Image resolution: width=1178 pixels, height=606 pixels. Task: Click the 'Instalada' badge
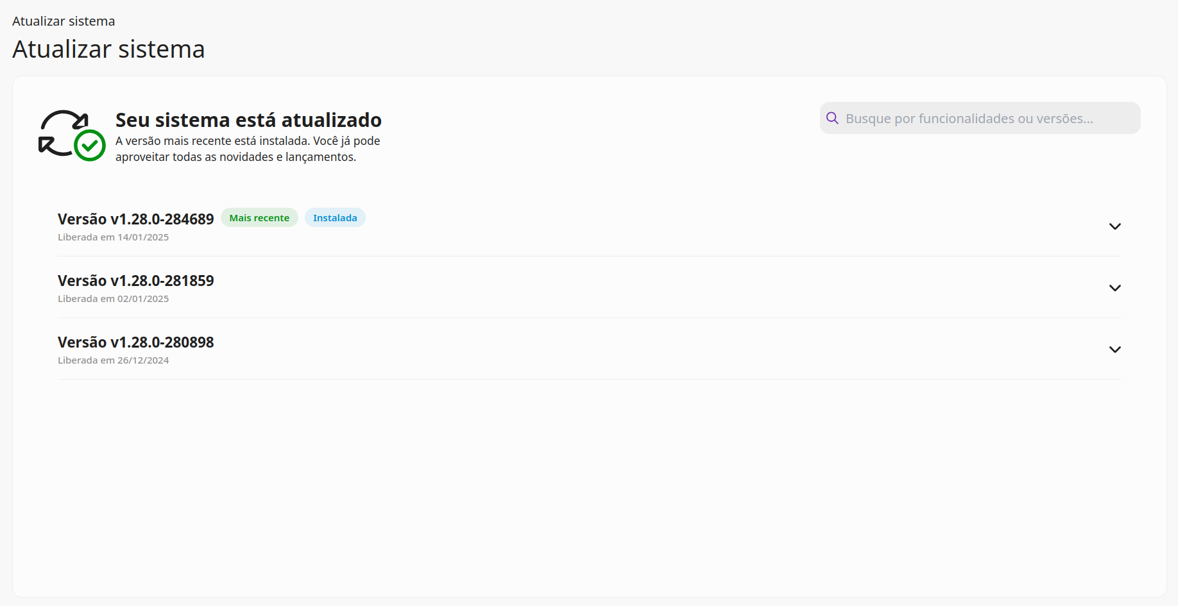pyautogui.click(x=335, y=217)
